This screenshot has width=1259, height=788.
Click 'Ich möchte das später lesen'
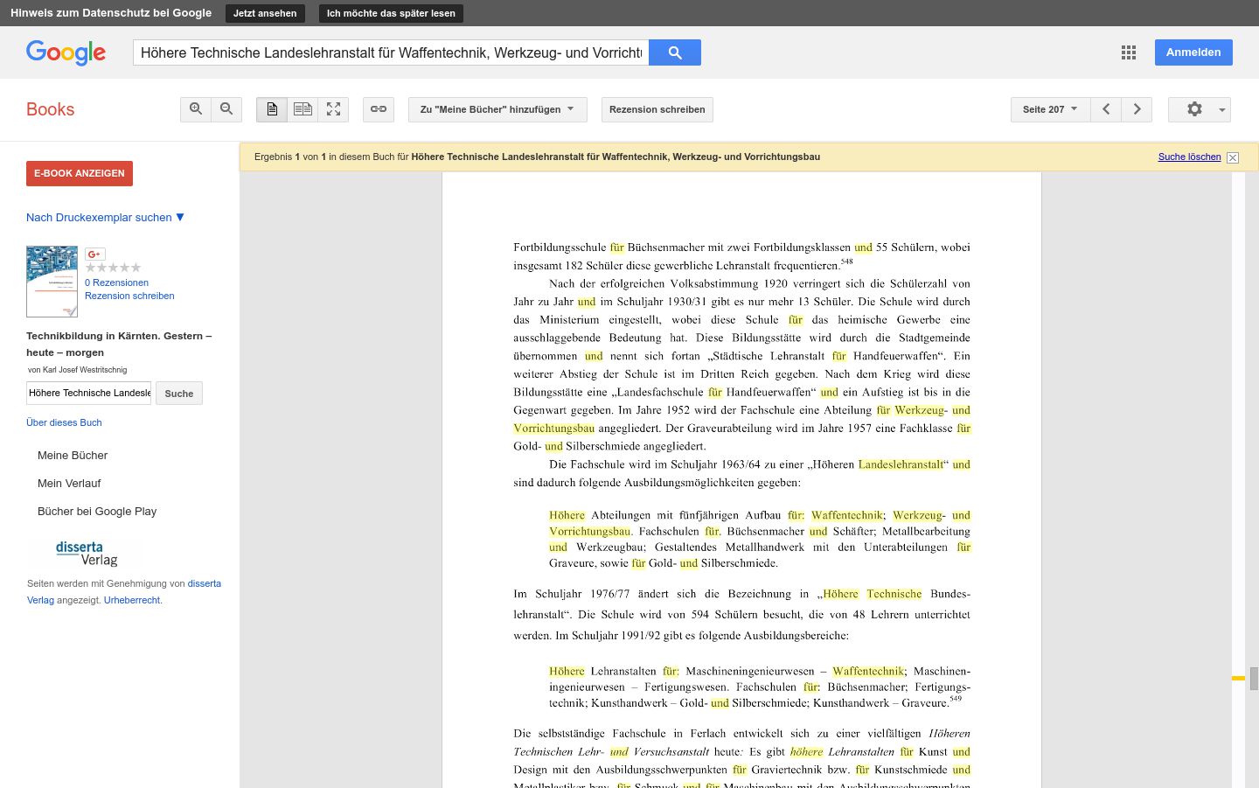tap(391, 13)
